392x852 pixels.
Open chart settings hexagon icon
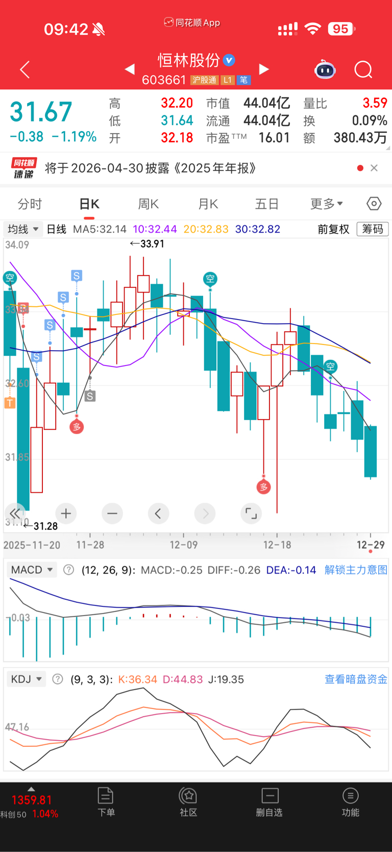[x=374, y=204]
